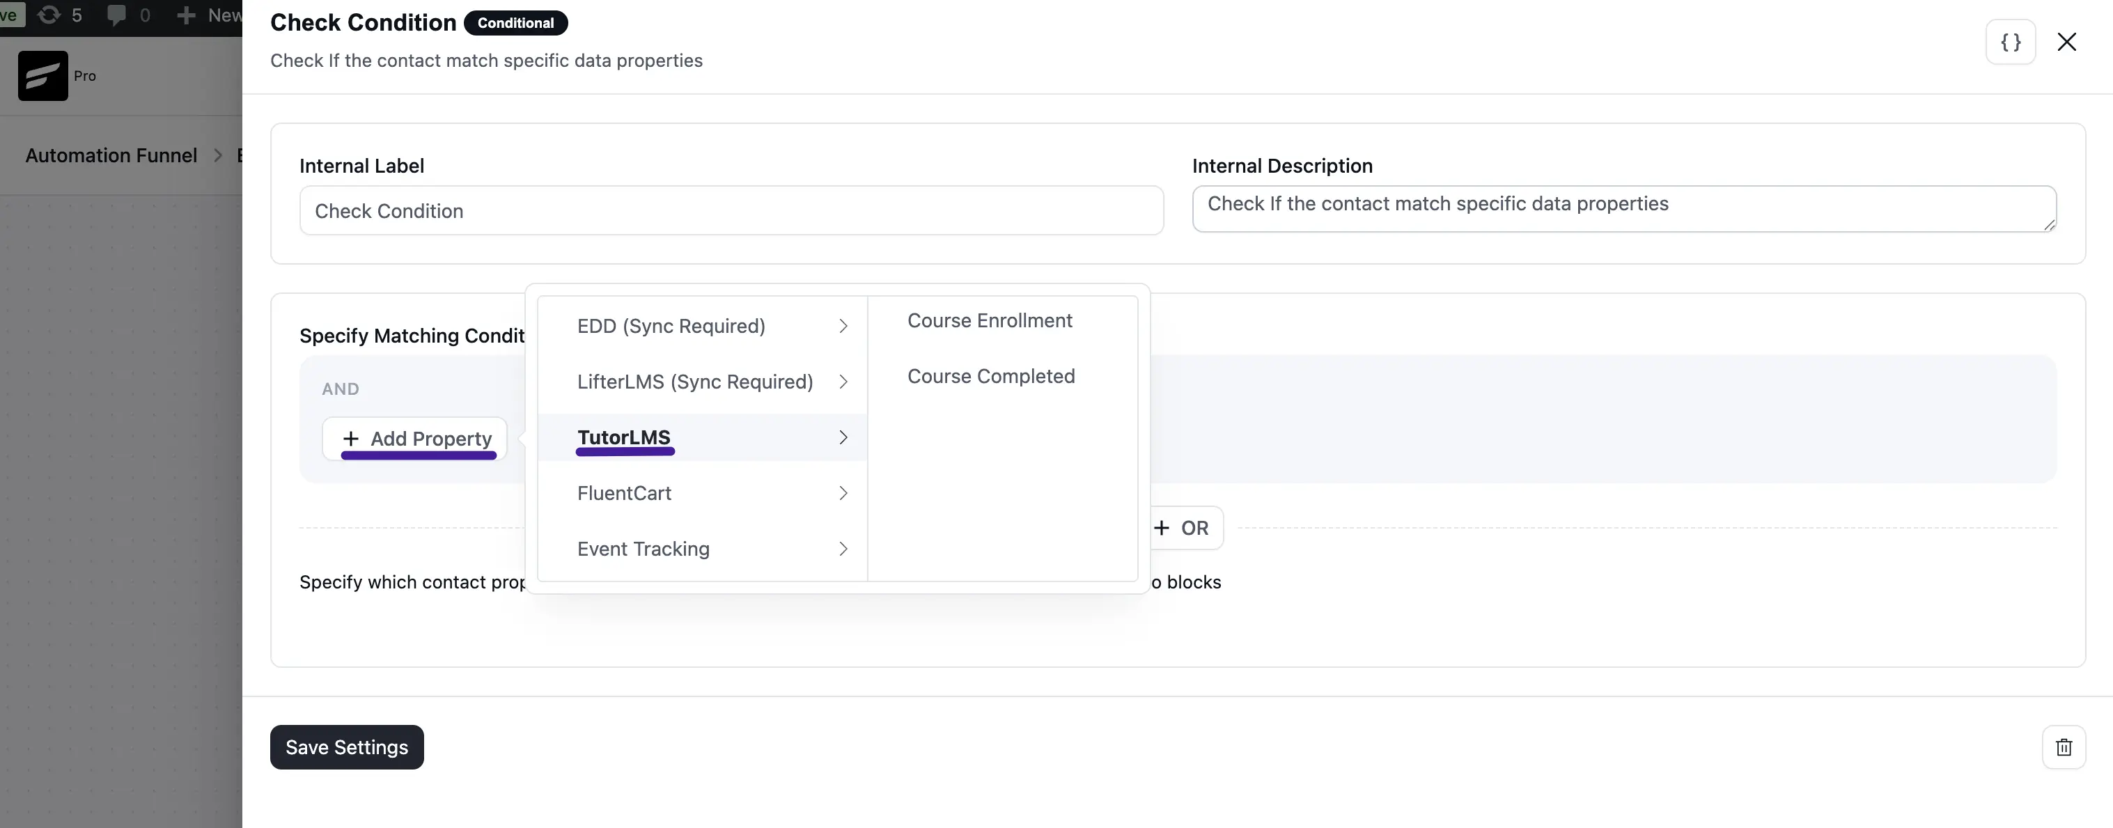Focus the Internal Label input field

coord(731,211)
